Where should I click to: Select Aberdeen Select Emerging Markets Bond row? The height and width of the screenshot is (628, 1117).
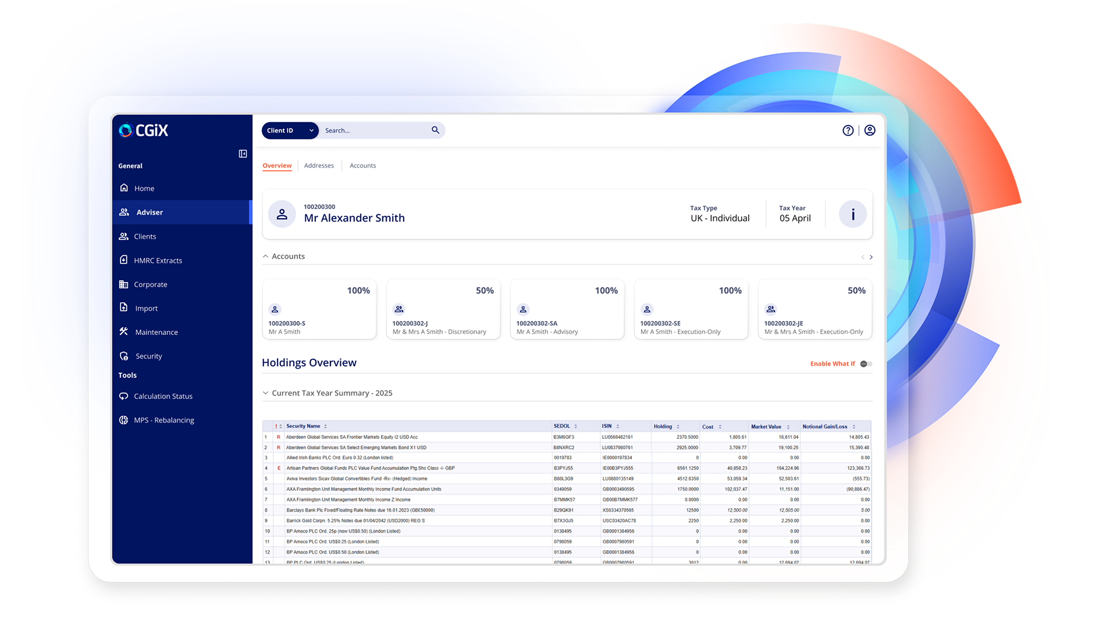click(x=567, y=447)
